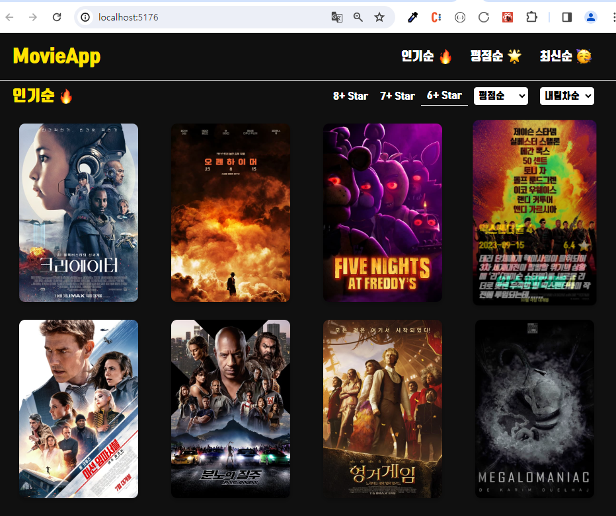
Task: Select the 6+ Star filter
Action: tap(444, 96)
